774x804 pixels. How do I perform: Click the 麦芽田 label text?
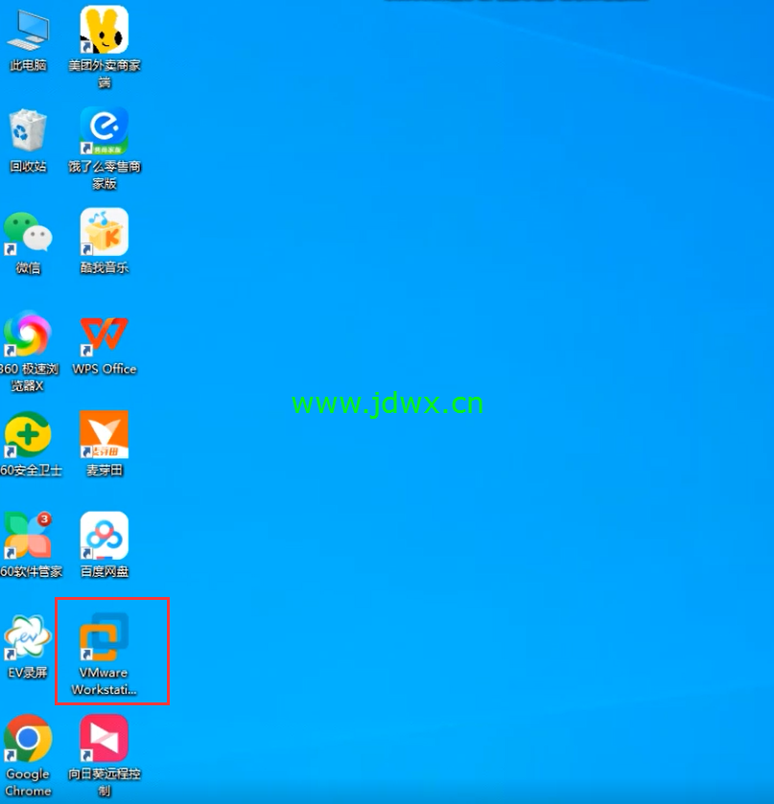pyautogui.click(x=105, y=470)
